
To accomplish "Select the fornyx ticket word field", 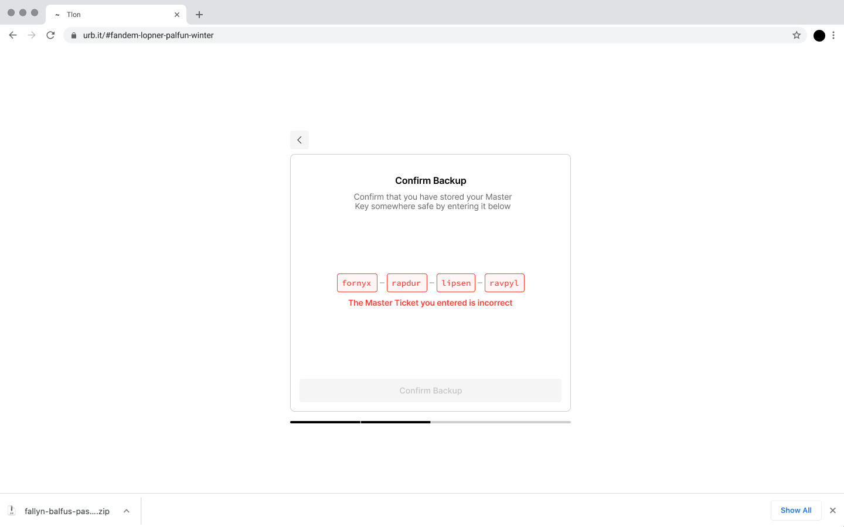I will tap(357, 282).
